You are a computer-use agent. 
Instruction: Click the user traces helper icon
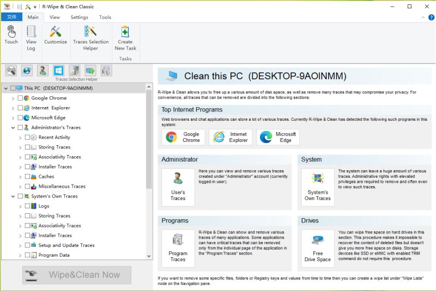(x=43, y=71)
